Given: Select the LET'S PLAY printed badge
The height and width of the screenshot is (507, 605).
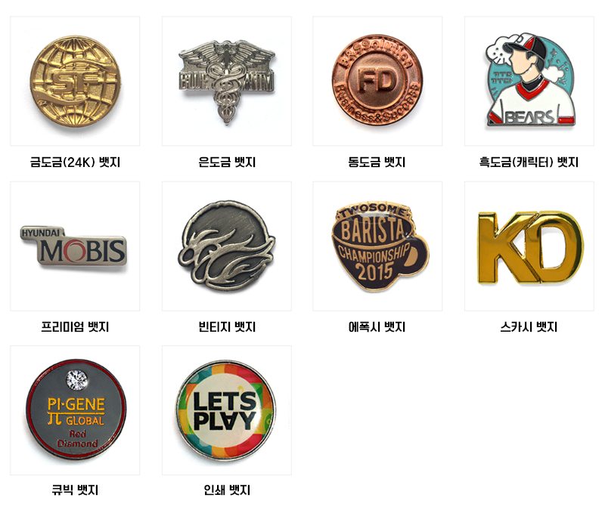Looking at the screenshot, I should click(226, 410).
